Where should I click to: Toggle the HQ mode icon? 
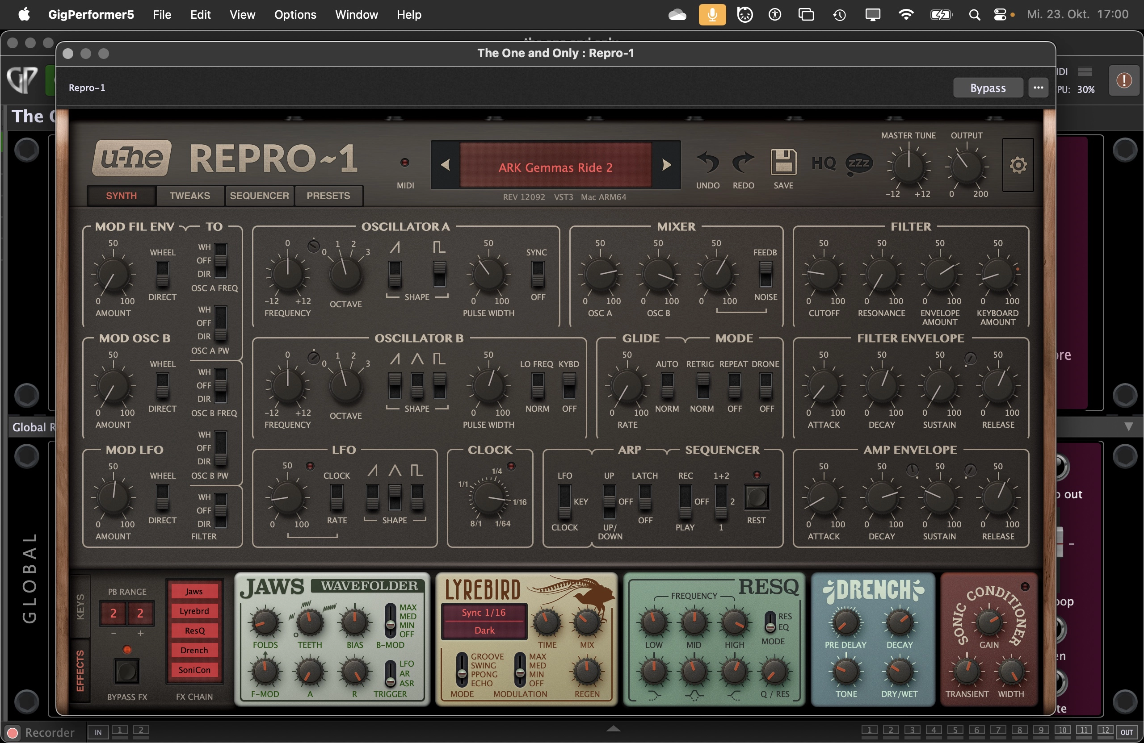point(824,163)
